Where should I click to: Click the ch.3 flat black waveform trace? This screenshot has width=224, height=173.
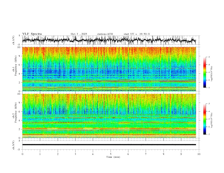point(109,145)
